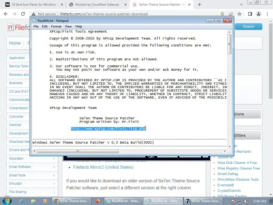Open a new Chrome tab
This screenshot has height=205, width=273.
pyautogui.click(x=199, y=5)
